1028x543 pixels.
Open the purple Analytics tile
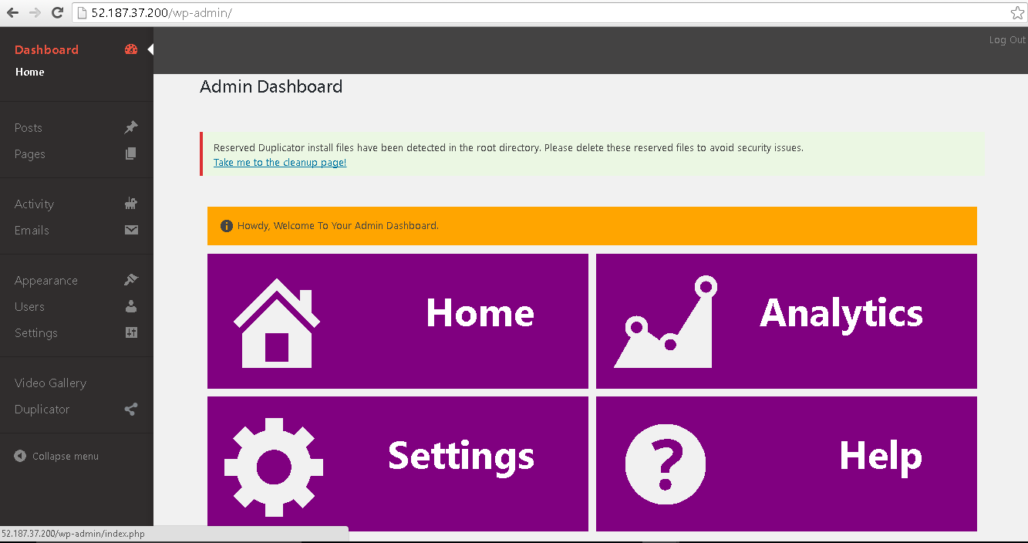point(786,321)
